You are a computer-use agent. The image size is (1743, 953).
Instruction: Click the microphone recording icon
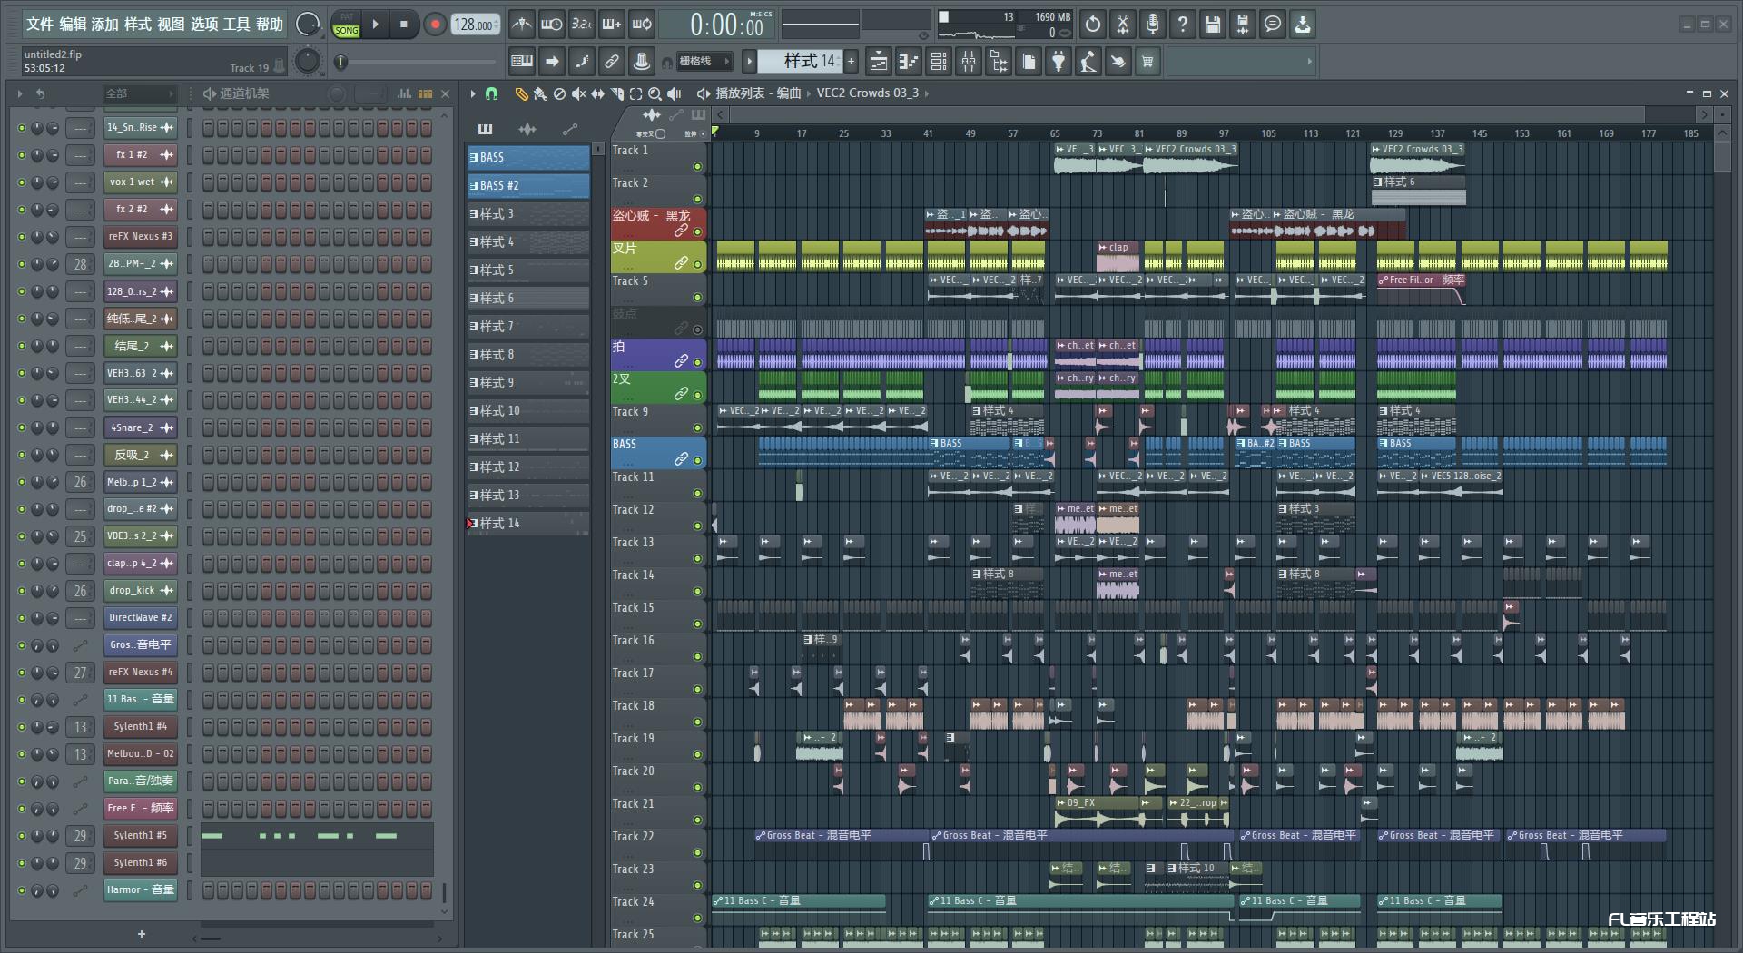(1153, 25)
